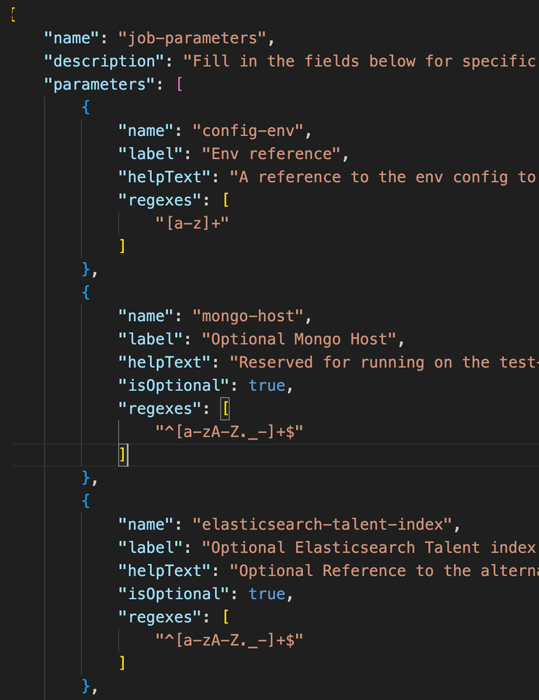539x700 pixels.
Task: Click the "helpText" key before "A reference"
Action: pos(164,177)
